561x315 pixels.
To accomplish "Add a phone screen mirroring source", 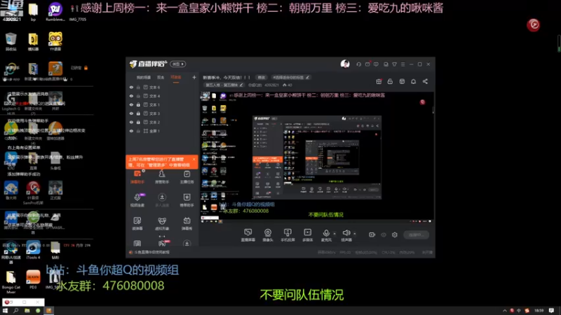I will 288,235.
